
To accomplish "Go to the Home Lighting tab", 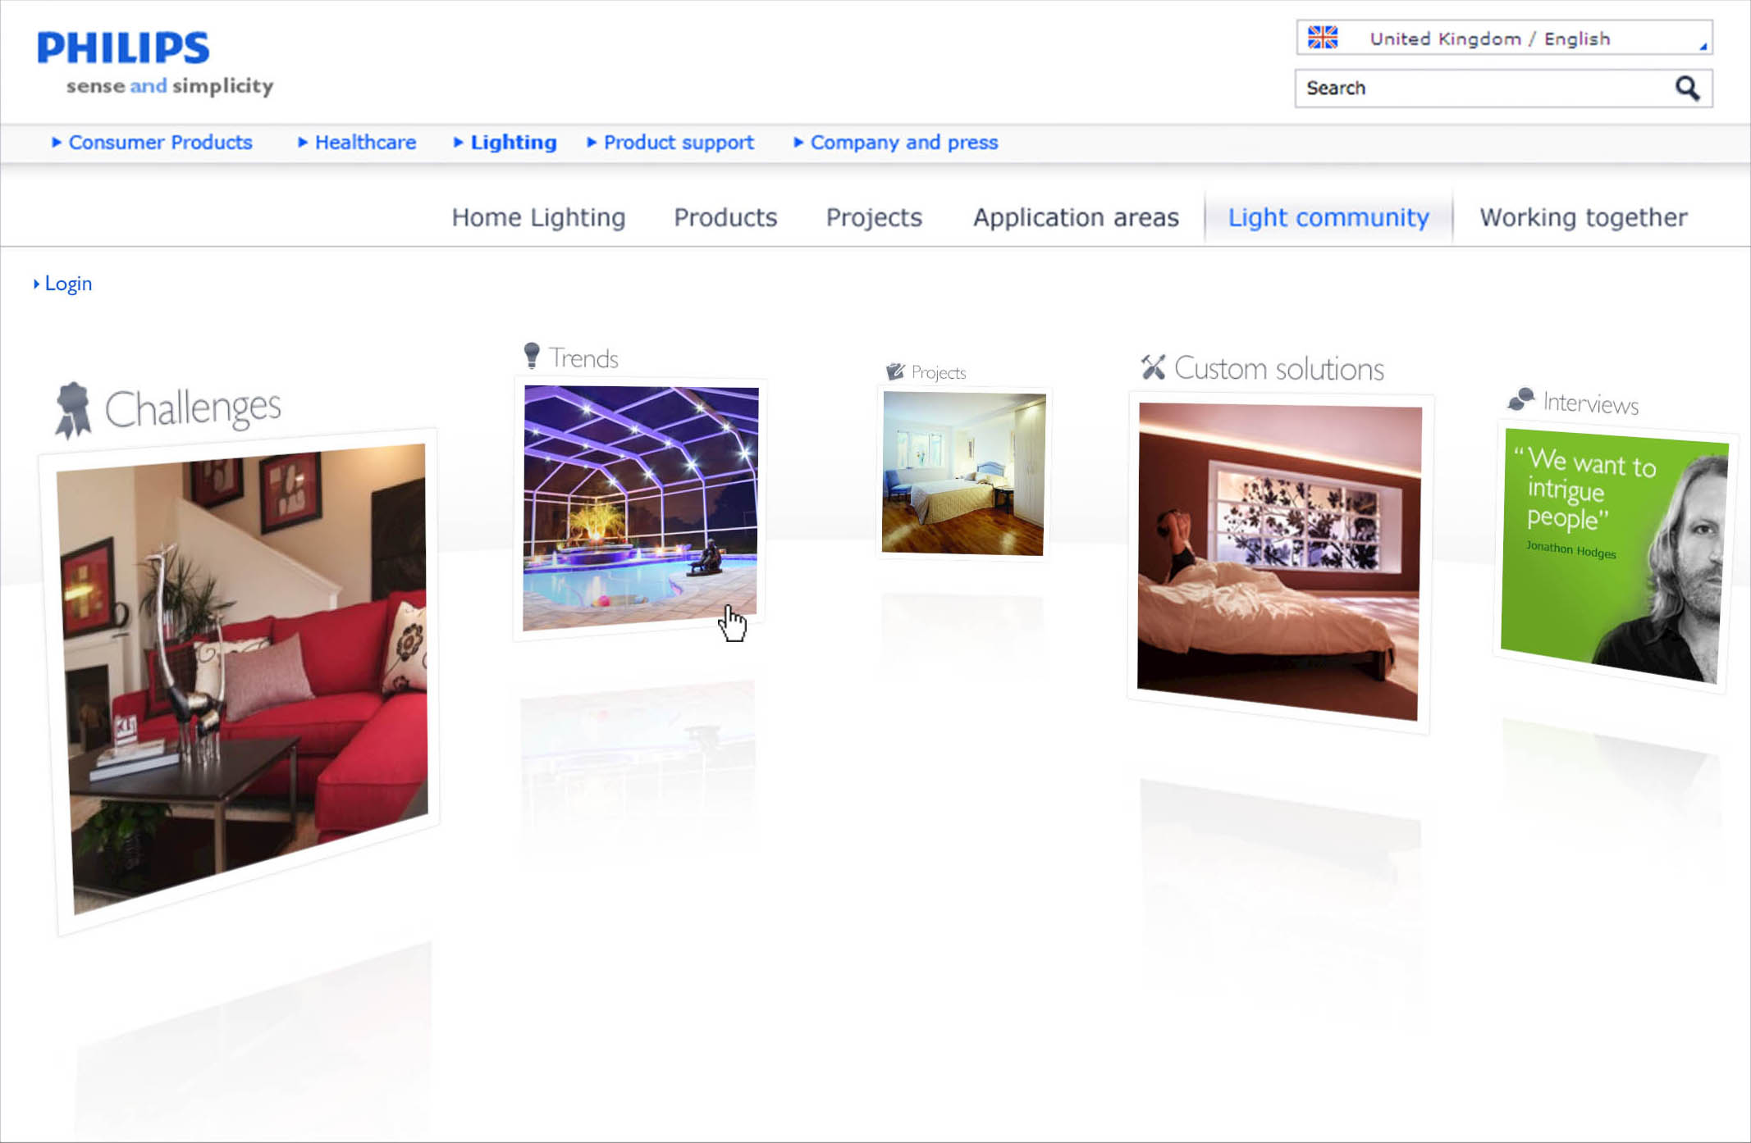I will point(537,217).
